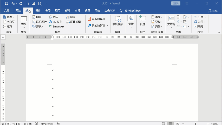Screen dimensions: 222x125
Task: Click the Share (共享) button
Action: [x=213, y=11]
